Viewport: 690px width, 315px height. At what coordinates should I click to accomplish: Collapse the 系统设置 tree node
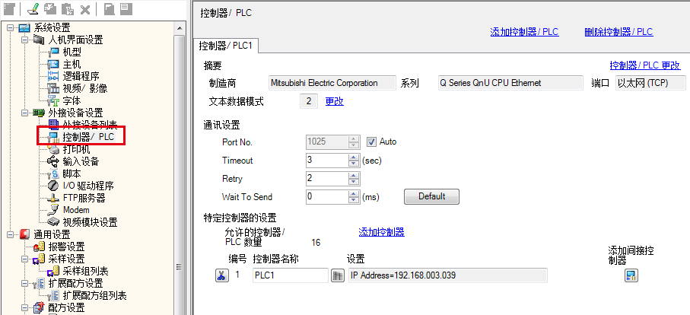(10, 28)
